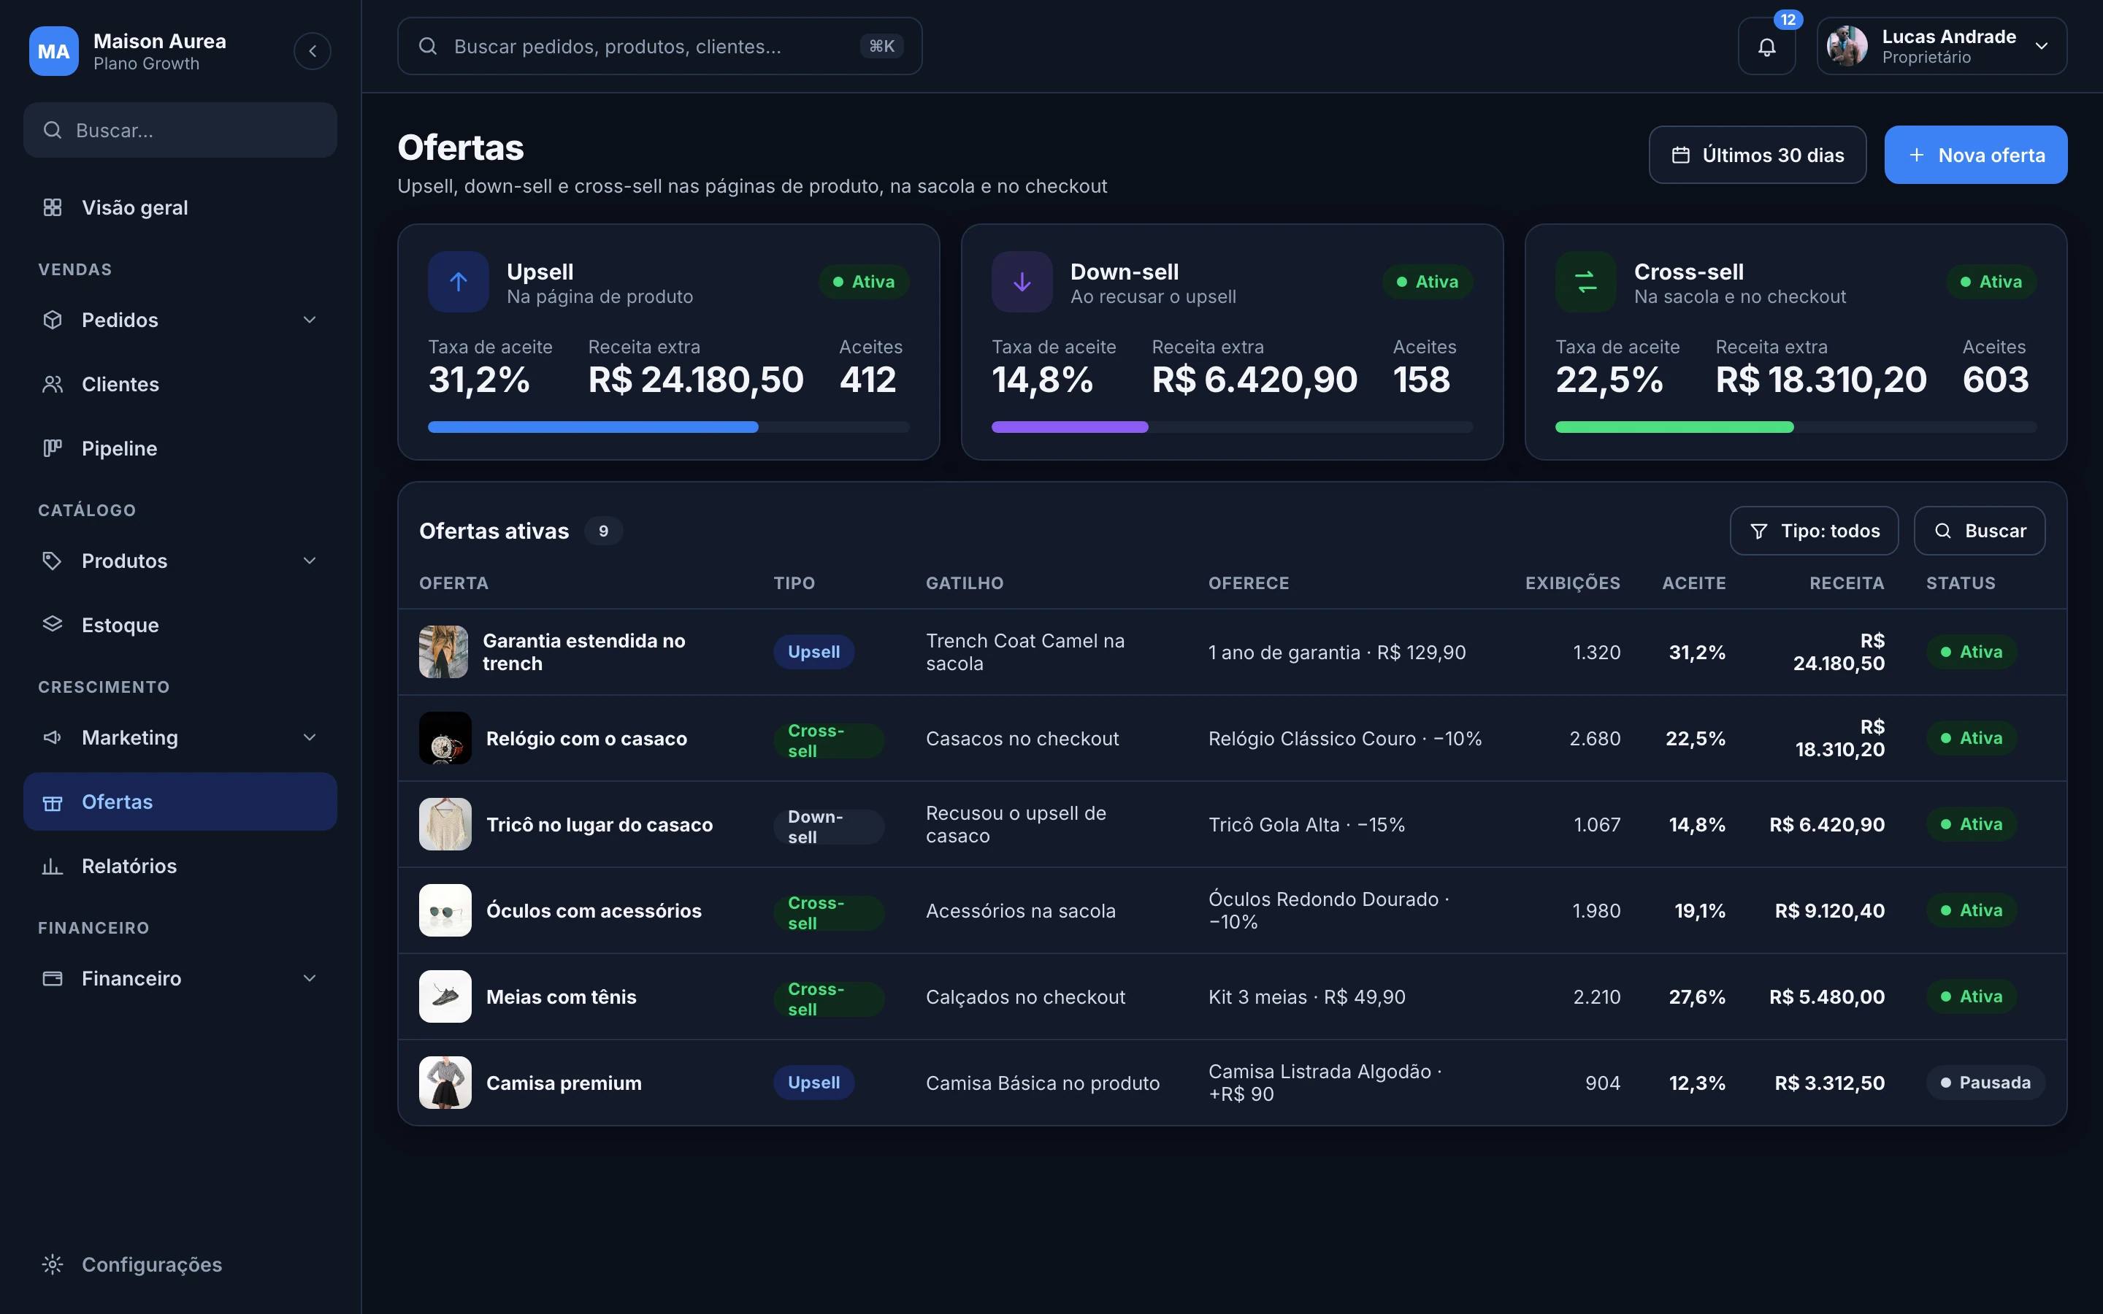This screenshot has height=1314, width=2103.
Task: Click the blue Upsell progress bar
Action: 594,427
